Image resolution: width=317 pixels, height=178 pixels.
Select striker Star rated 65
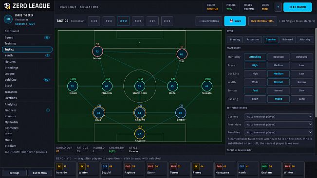(x=182, y=54)
